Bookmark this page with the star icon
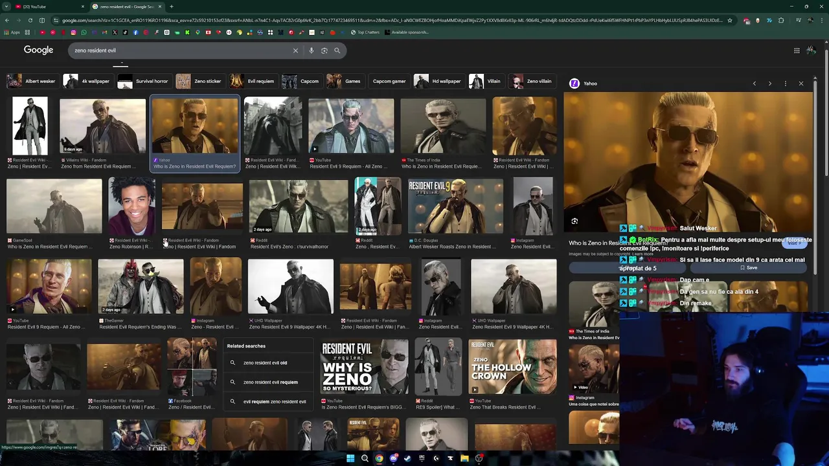 tap(730, 20)
